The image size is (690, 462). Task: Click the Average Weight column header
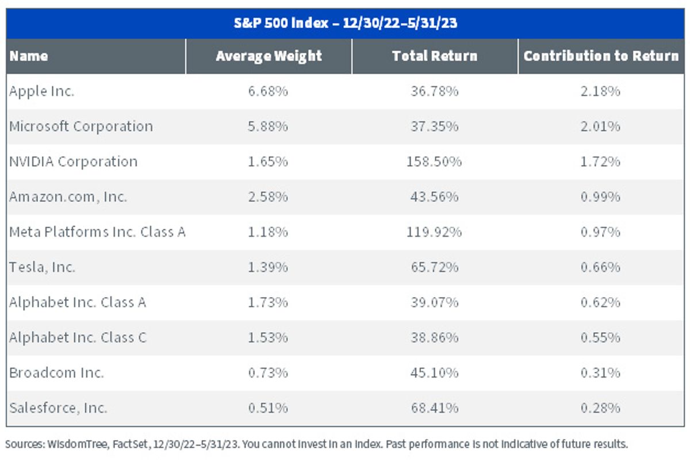coord(269,56)
